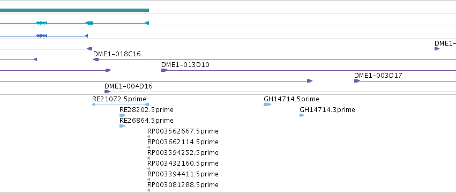
Task: Click the GH14714.5prime EST label
Action: pyautogui.click(x=291, y=99)
